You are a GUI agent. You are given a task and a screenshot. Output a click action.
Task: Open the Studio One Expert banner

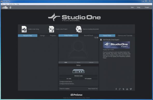coord(116,45)
